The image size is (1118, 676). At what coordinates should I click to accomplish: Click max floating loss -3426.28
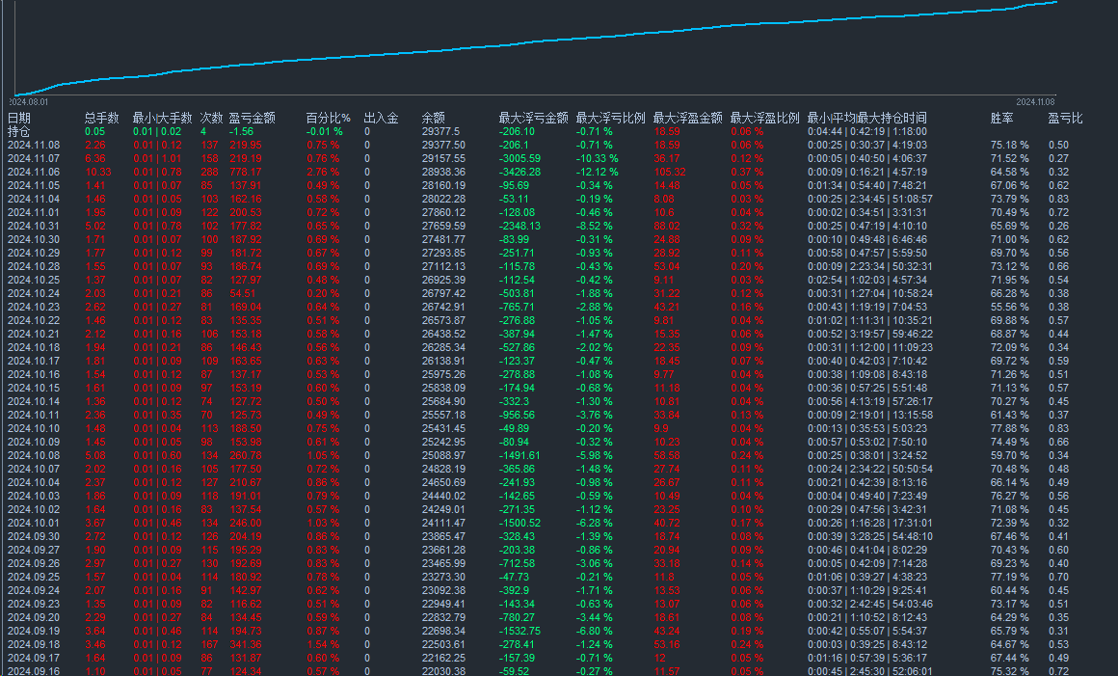519,172
